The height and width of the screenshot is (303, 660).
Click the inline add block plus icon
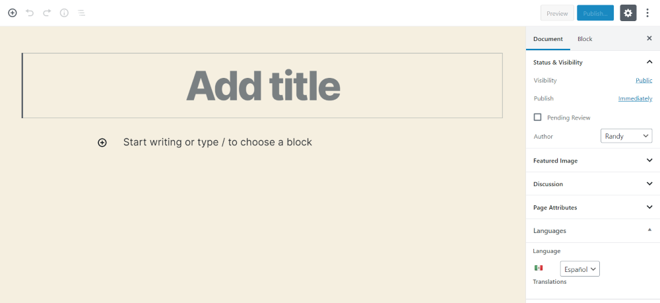(102, 143)
